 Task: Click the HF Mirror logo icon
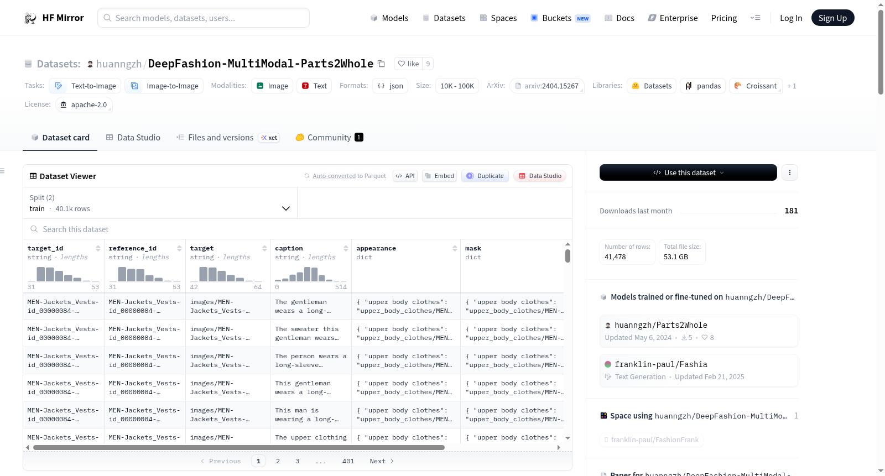point(30,18)
